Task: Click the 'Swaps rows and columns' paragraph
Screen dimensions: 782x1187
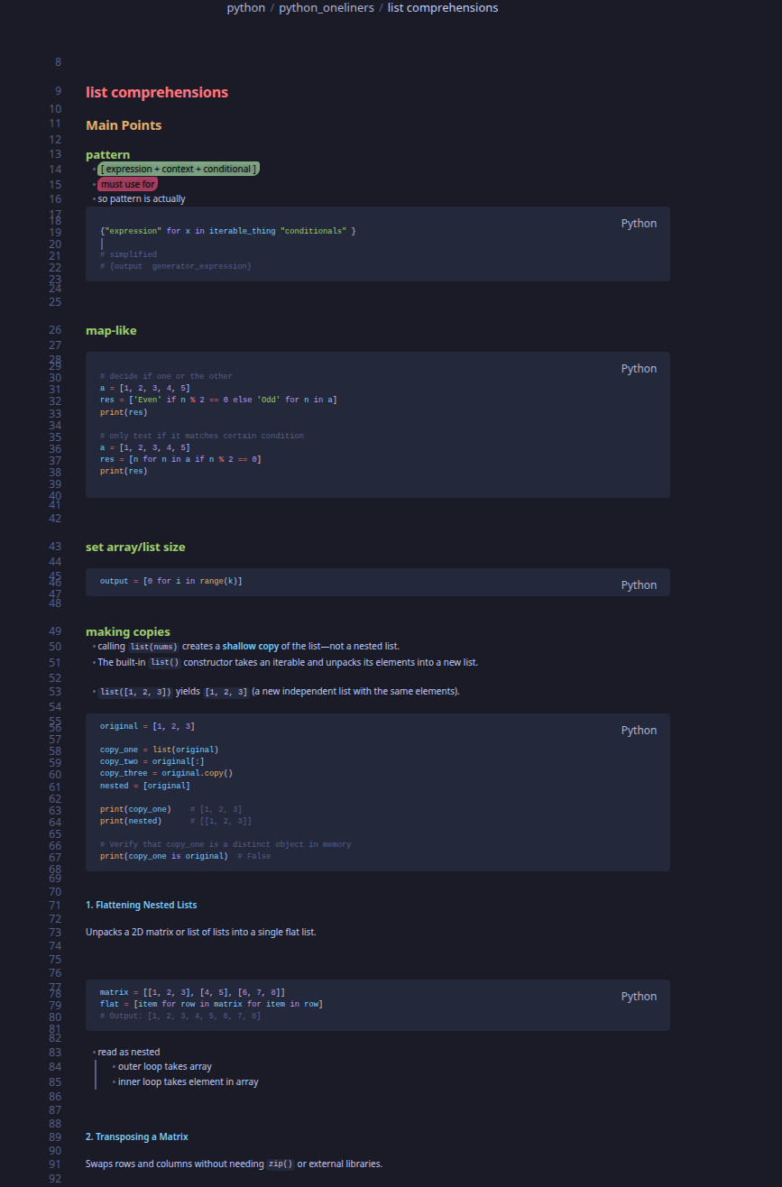Action: tap(235, 1164)
